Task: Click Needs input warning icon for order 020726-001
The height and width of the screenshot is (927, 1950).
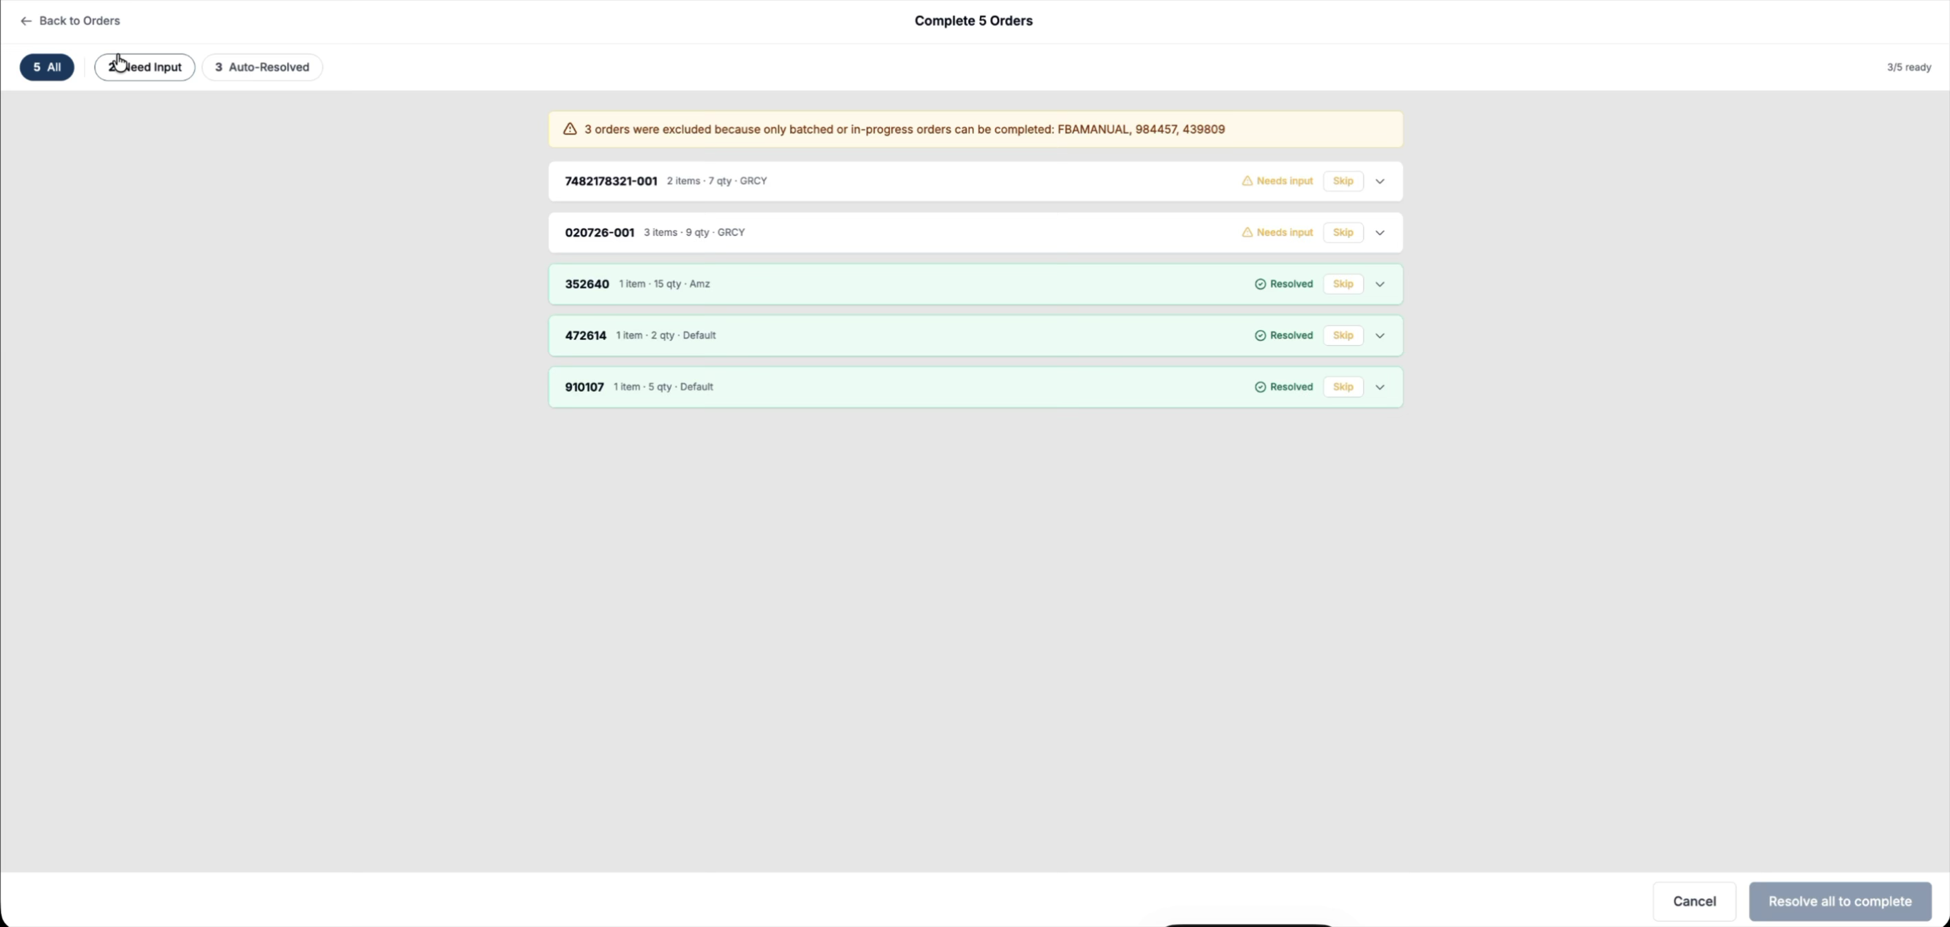Action: coord(1247,232)
